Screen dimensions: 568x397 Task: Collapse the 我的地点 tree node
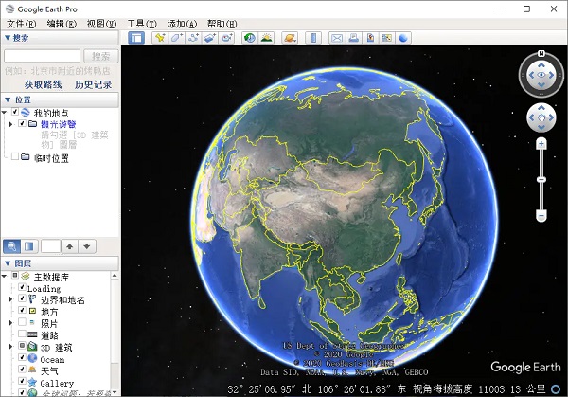5,113
